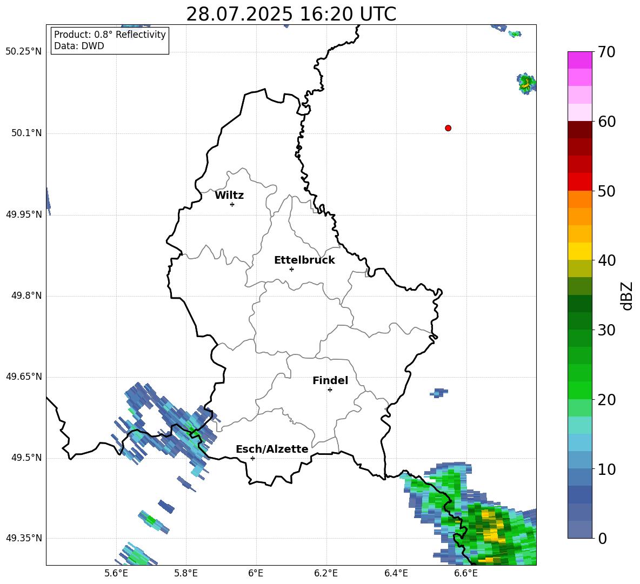Click the small isolated storm cell near top-right
The image size is (640, 584).
click(x=526, y=84)
